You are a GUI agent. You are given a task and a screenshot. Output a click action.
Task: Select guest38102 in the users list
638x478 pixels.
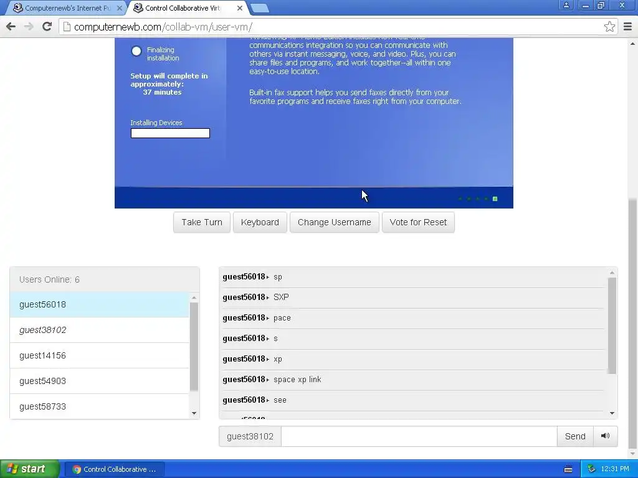click(x=99, y=330)
